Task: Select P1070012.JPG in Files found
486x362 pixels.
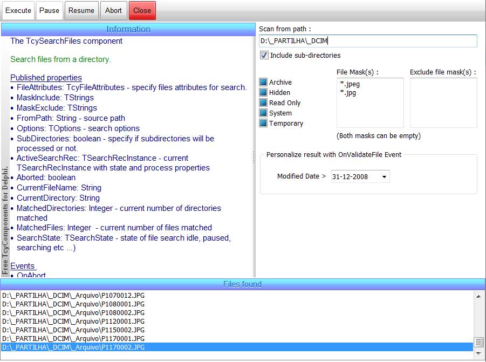Action: (x=73, y=295)
